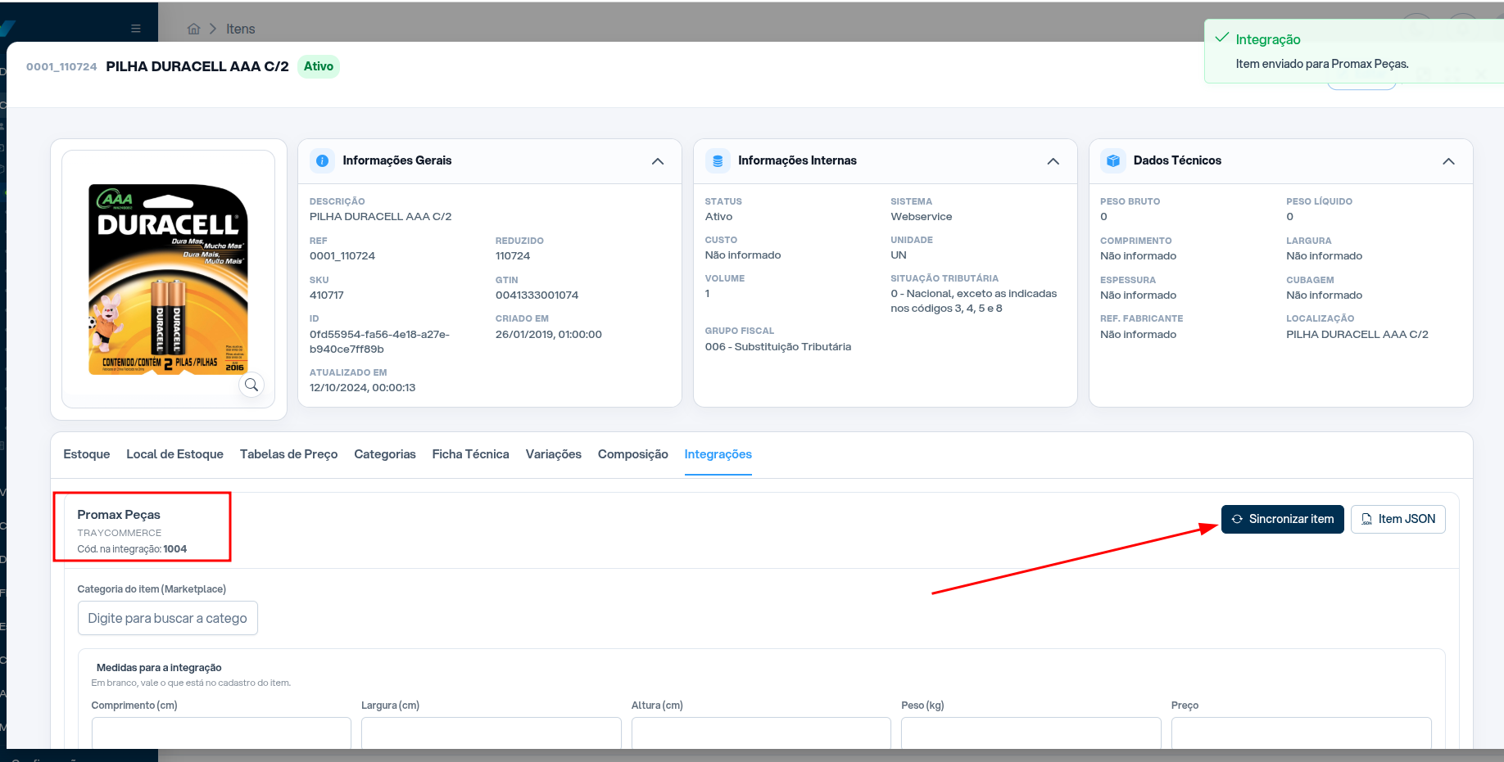Switch to the Estoque tab

tap(87, 454)
